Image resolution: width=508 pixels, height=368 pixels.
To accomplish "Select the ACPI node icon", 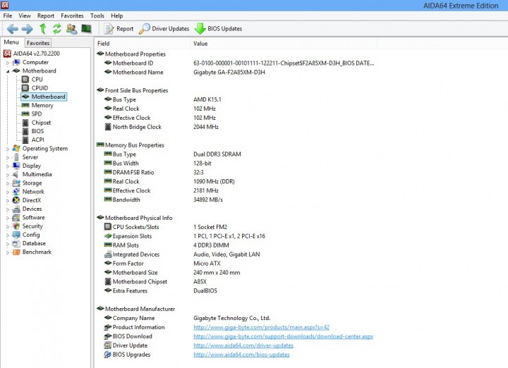I will (25, 140).
